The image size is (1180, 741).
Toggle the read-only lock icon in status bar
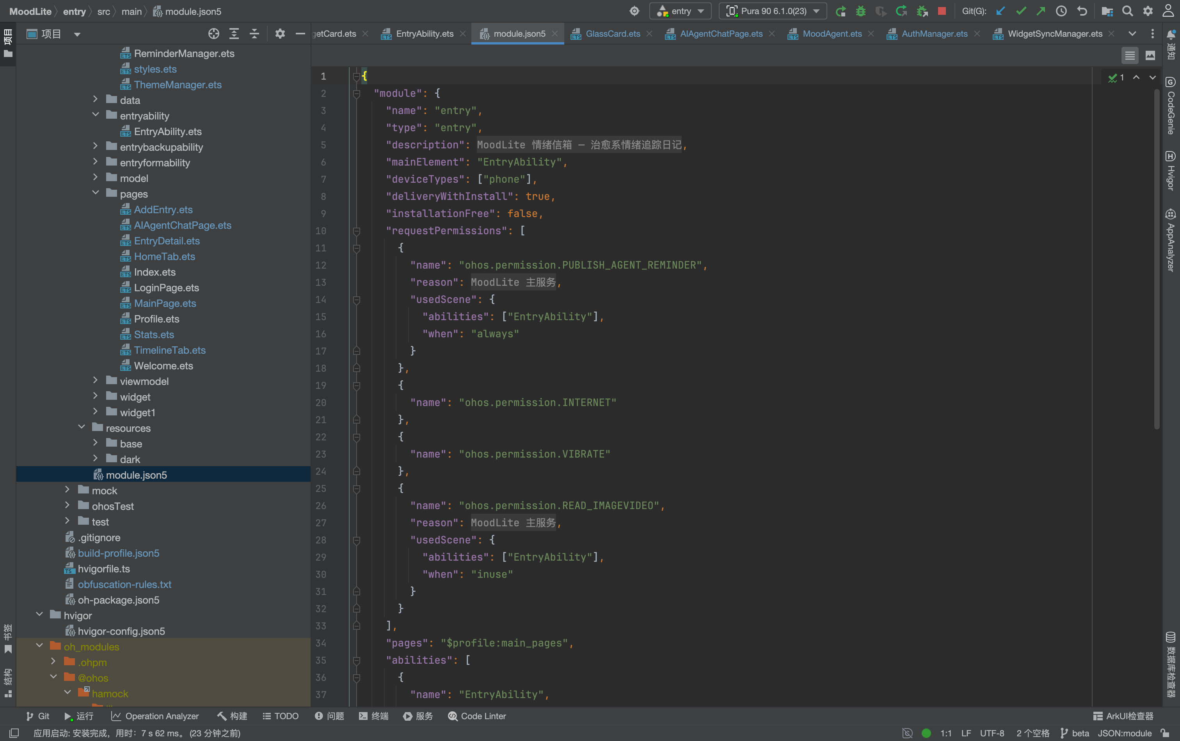(1165, 733)
